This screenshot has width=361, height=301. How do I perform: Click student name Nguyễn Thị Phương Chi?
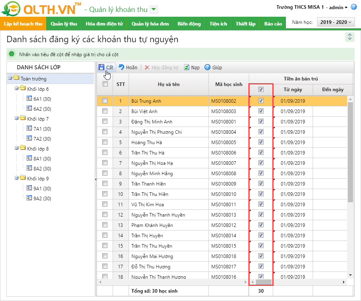point(157,132)
